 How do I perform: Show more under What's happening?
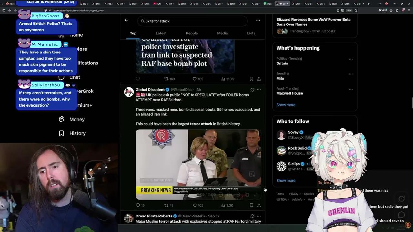(x=286, y=105)
